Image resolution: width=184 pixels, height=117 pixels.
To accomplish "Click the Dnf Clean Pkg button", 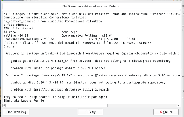I will (16, 112).
